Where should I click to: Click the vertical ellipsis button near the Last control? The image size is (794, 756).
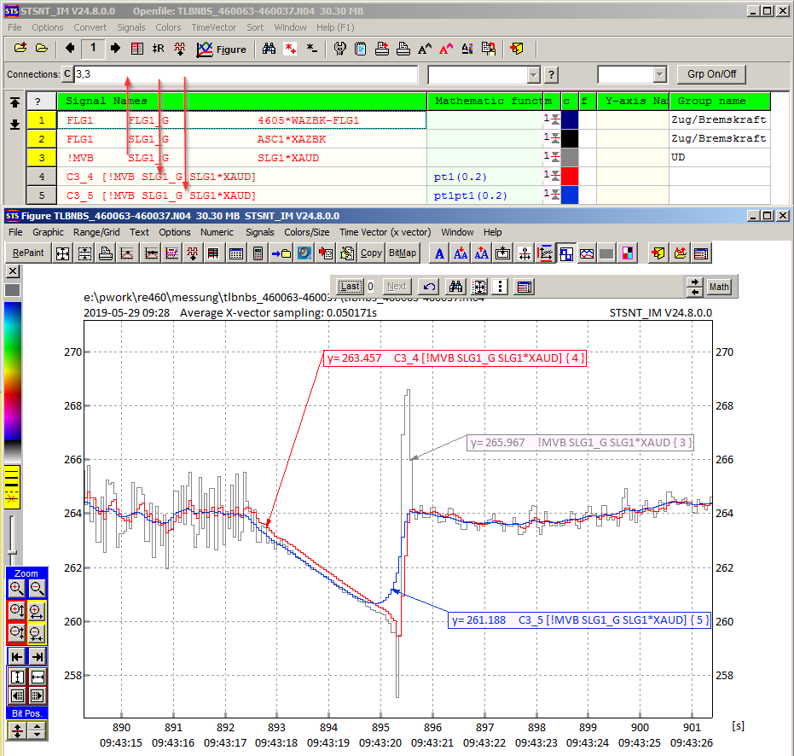(x=501, y=286)
